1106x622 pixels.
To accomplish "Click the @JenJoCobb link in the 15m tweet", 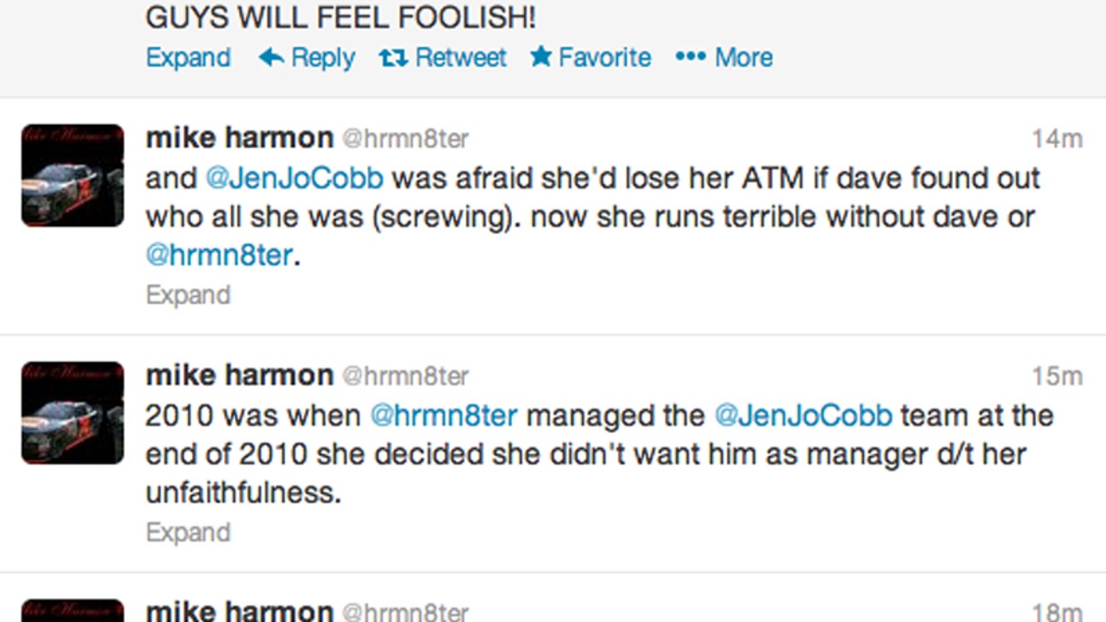I will click(x=805, y=415).
